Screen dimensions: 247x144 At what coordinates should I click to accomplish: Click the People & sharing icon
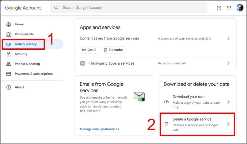pyautogui.click(x=9, y=64)
